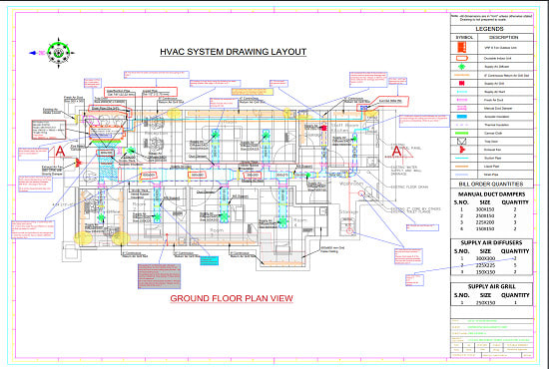The image size is (549, 369).
Task: Click the SUPPLY AIR GRILL table title
Action: (491, 286)
